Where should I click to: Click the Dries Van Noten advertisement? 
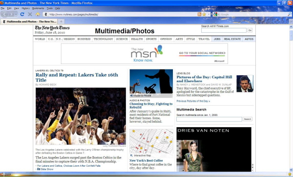[x=214, y=149]
